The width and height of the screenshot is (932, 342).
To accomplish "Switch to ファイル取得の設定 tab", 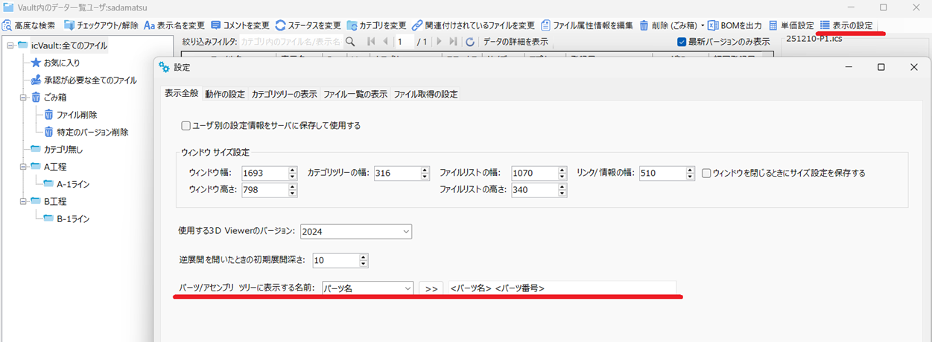I will [x=425, y=95].
